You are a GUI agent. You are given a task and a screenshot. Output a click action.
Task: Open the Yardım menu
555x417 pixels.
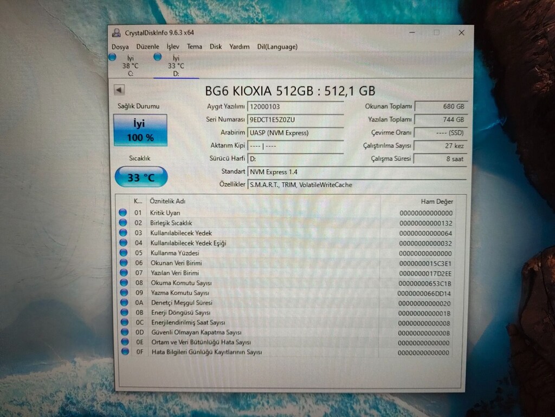coord(239,47)
